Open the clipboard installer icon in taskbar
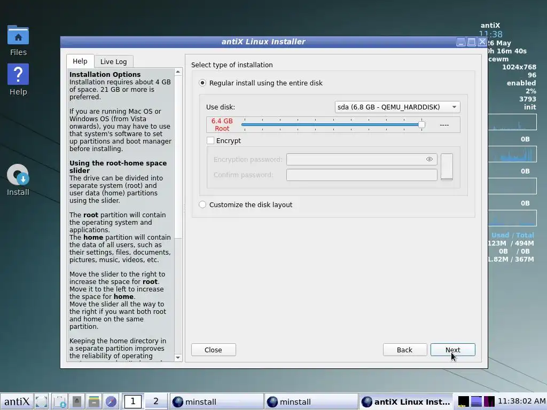The image size is (547, 410). coord(60,401)
